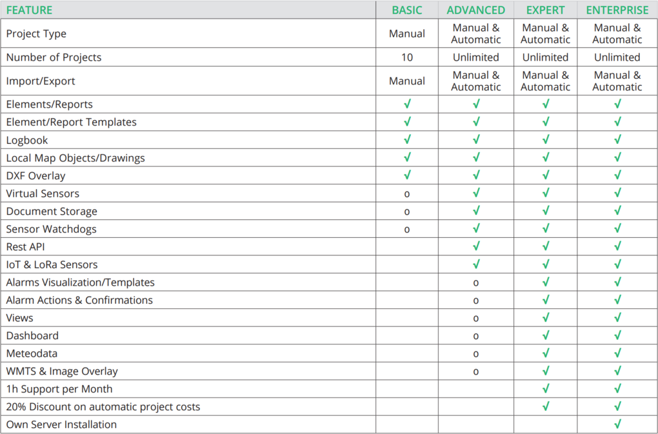Select the Logbook row label

[27, 140]
